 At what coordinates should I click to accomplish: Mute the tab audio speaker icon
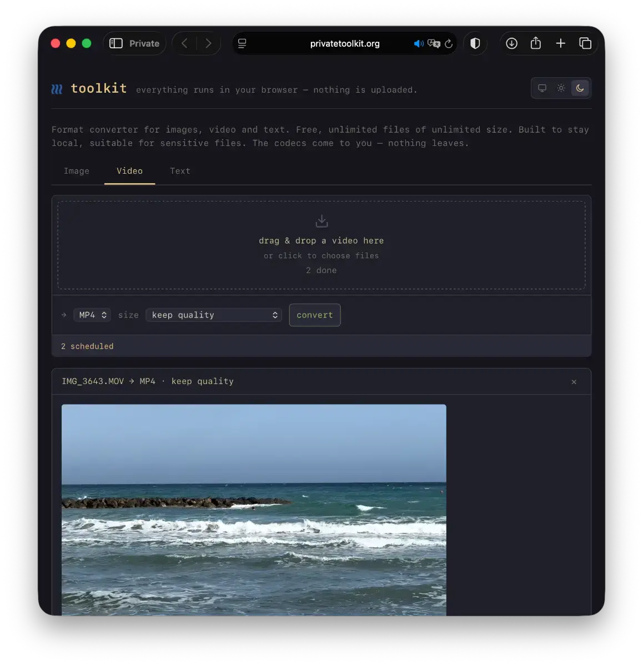419,43
